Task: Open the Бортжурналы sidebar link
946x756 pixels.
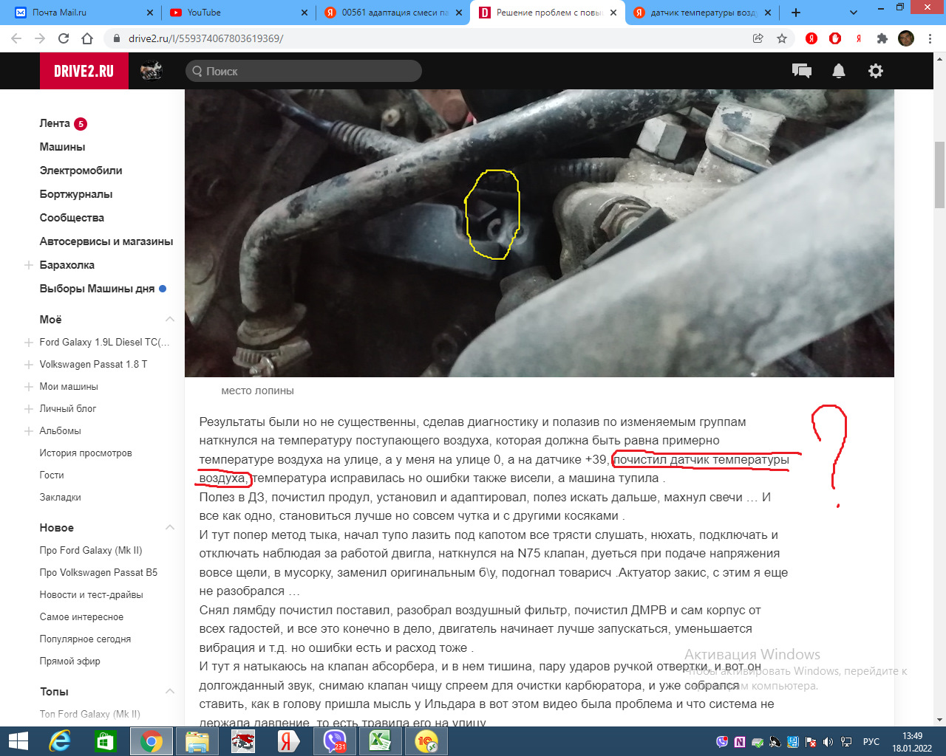Action: 76,194
